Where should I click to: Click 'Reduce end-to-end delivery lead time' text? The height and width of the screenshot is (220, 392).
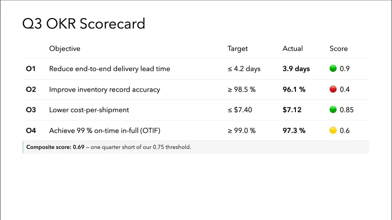110,69
